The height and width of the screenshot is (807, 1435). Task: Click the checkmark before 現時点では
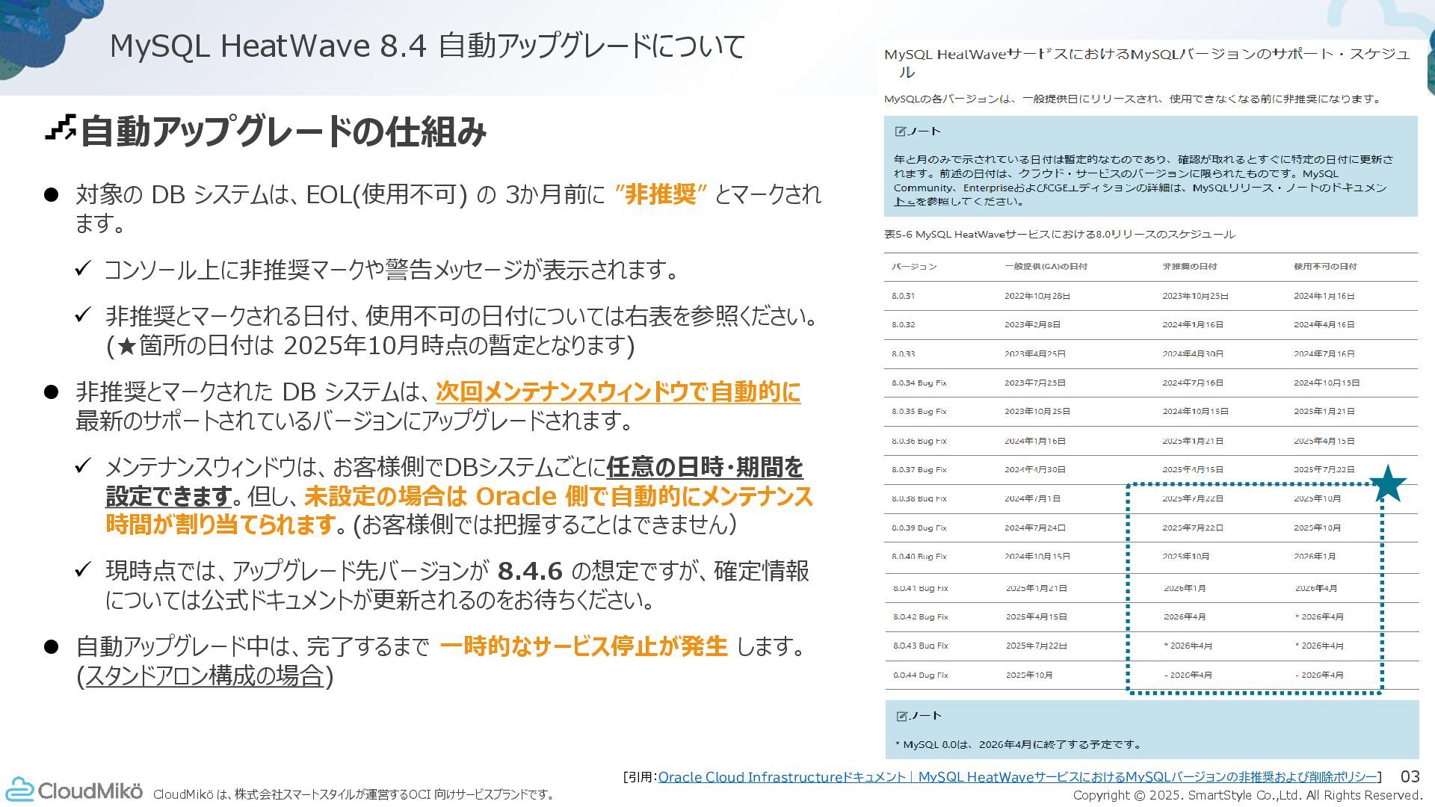[x=83, y=571]
